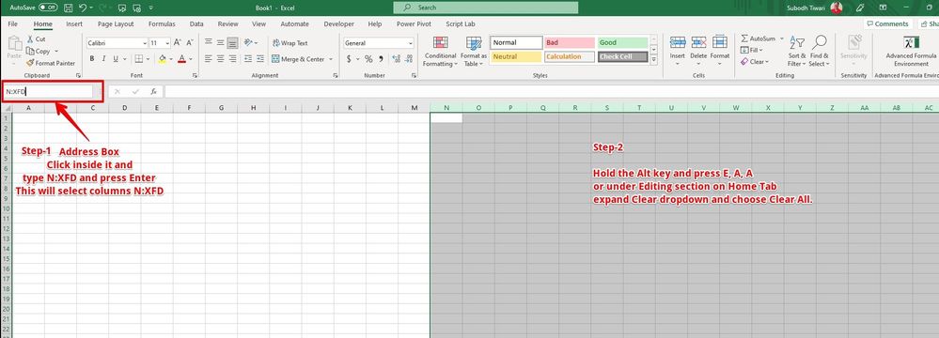Click the Copy icon
939x338 pixels.
[30, 51]
